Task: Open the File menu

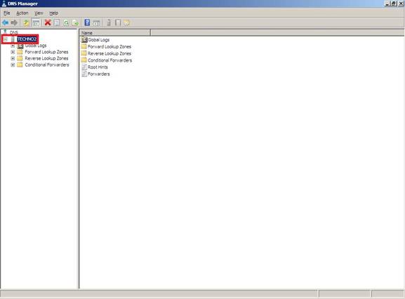Action: point(7,13)
